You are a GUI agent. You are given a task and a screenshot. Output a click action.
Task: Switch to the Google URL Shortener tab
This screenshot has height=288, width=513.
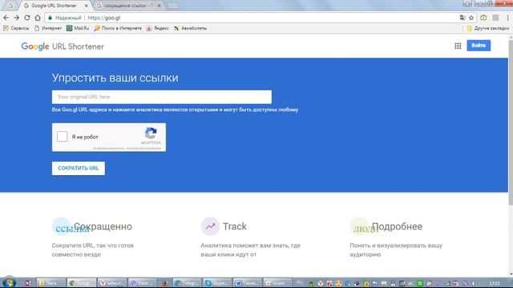click(54, 6)
